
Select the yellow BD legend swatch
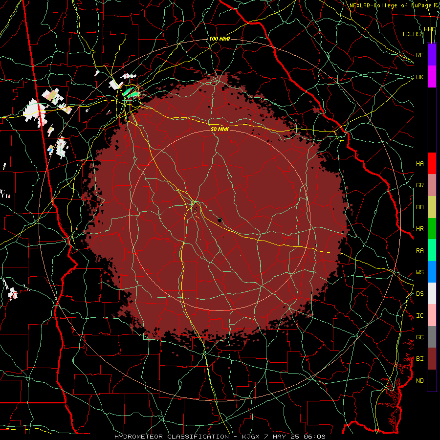coord(432,207)
